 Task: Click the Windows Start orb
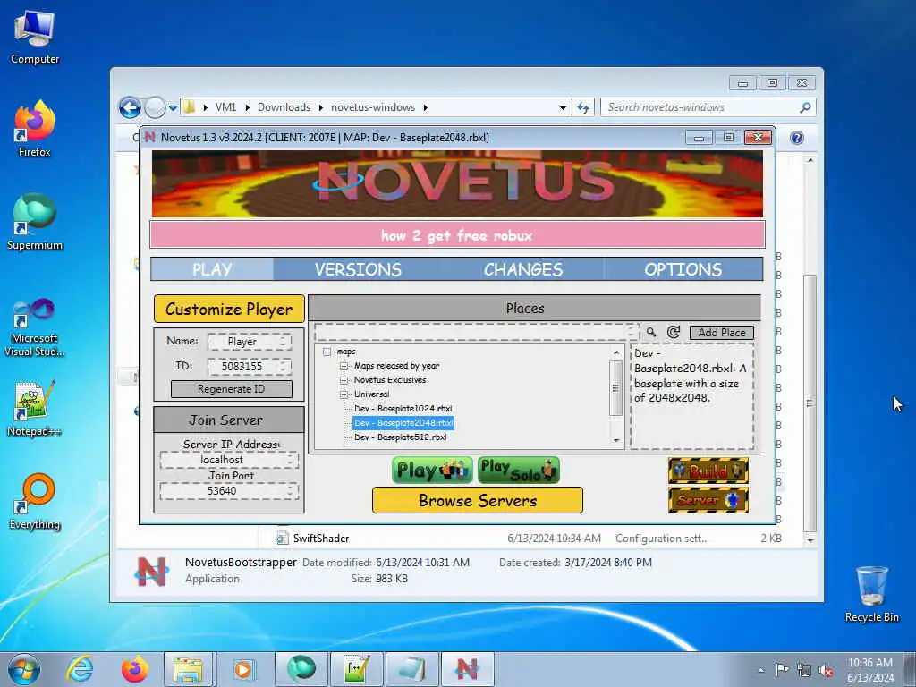[24, 669]
